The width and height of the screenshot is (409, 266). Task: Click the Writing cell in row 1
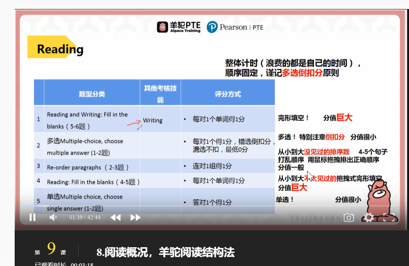153,120
